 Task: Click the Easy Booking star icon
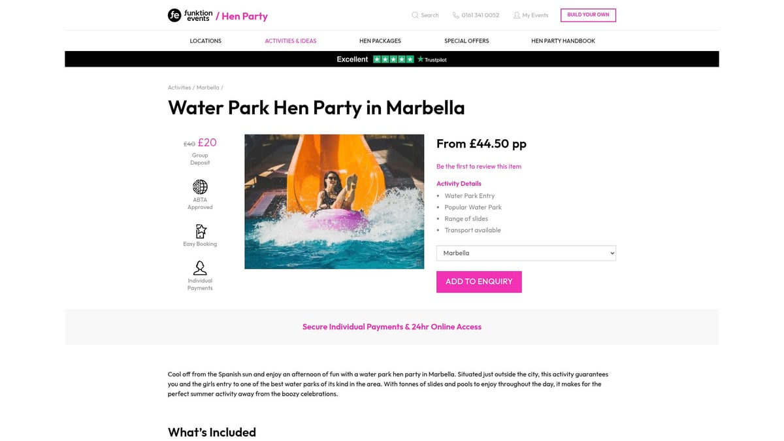[x=200, y=232]
